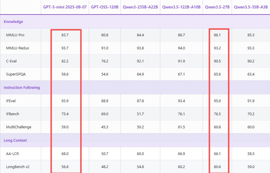Select the LongBench v2 score 60.6
Screen dimensions: 270x173
click(x=217, y=167)
